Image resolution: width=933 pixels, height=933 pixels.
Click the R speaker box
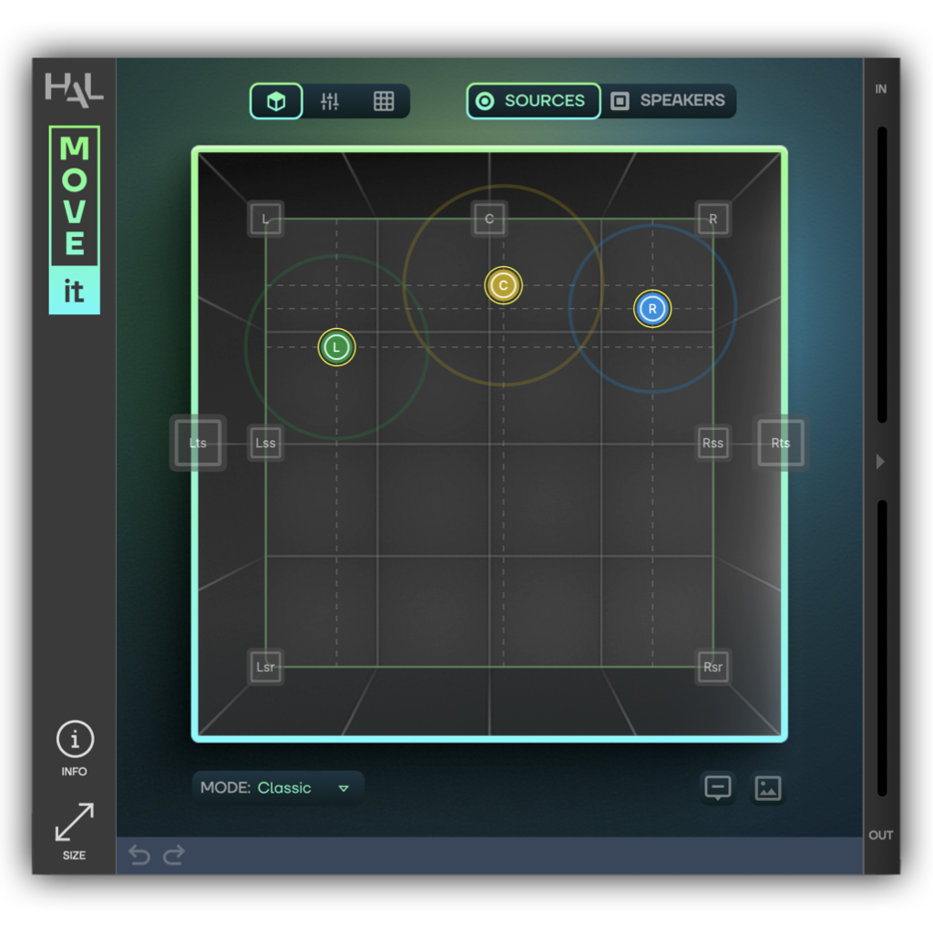pos(713,219)
